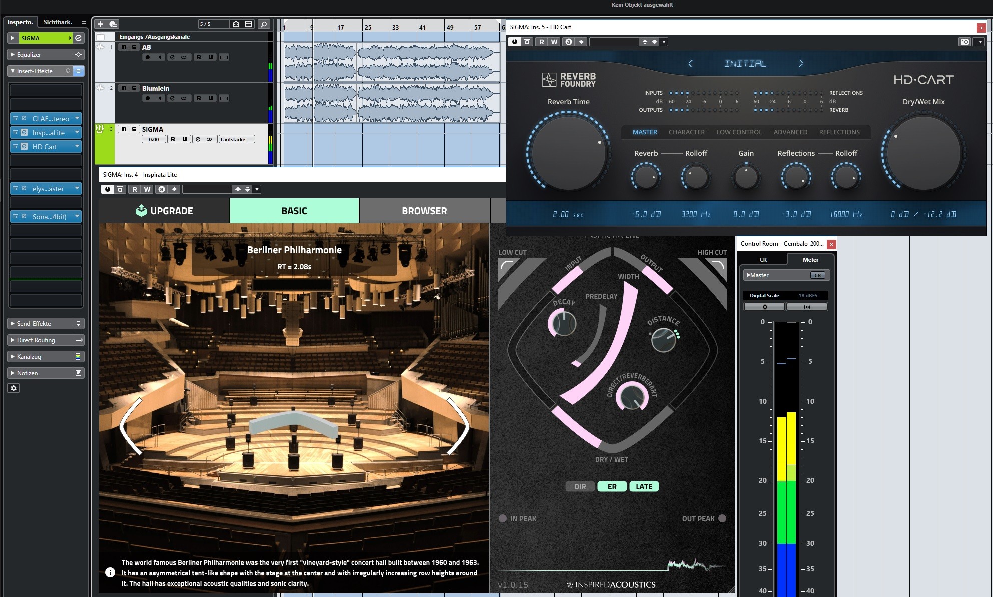The width and height of the screenshot is (993, 597).
Task: Open the HD Cart insert slot dropdown
Action: click(77, 147)
